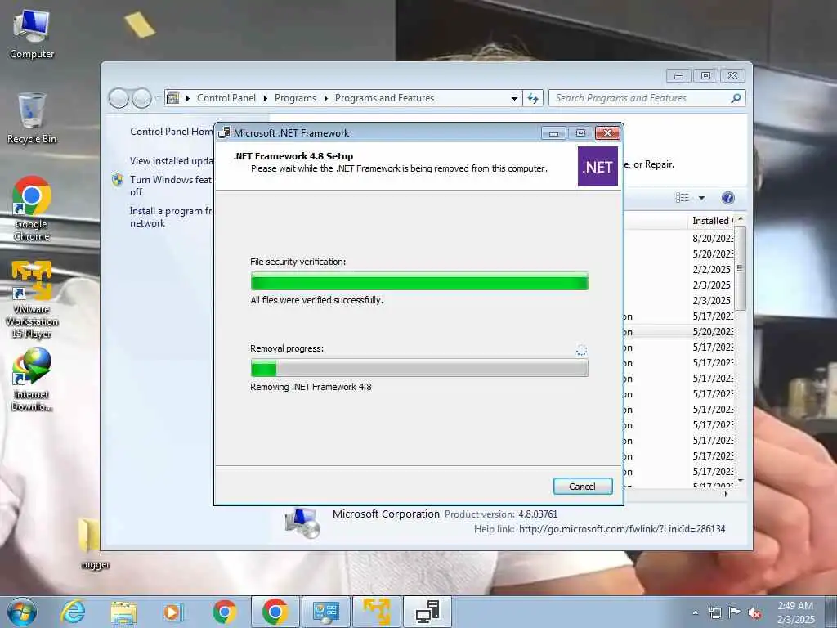
Task: Select the Internet Download Manager desktop shortcut
Action: pyautogui.click(x=32, y=379)
